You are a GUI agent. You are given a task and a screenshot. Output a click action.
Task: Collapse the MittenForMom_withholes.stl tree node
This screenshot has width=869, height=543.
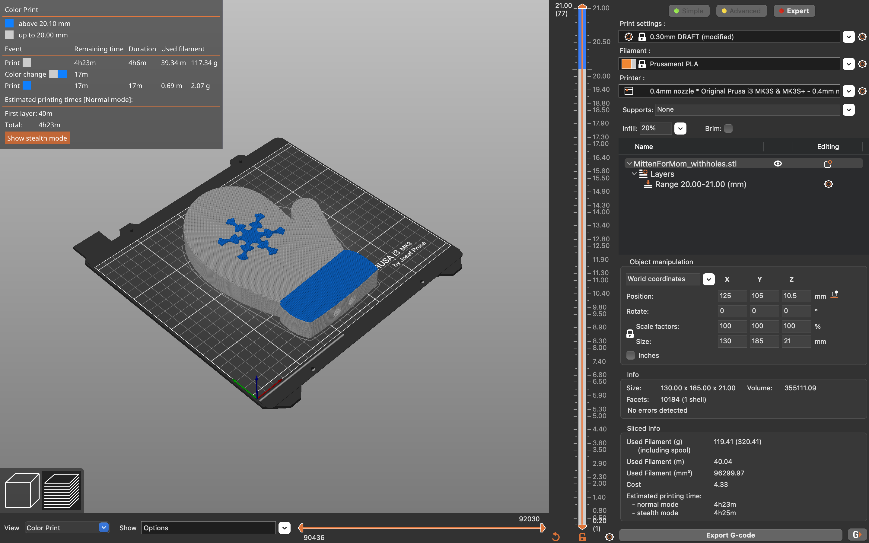point(629,164)
